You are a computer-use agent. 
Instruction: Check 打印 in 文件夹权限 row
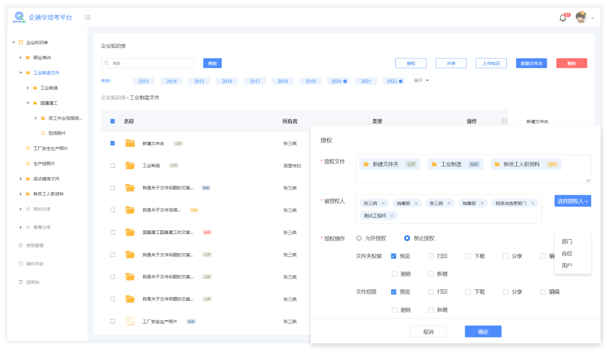(431, 256)
